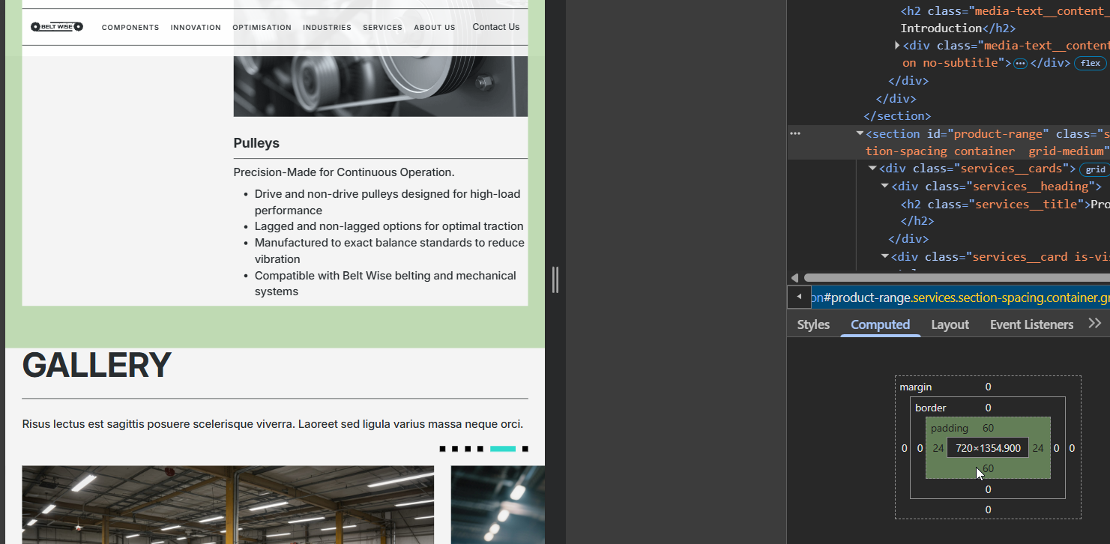Expand the ellipsis inside the media-text div
This screenshot has width=1110, height=544.
(1020, 64)
